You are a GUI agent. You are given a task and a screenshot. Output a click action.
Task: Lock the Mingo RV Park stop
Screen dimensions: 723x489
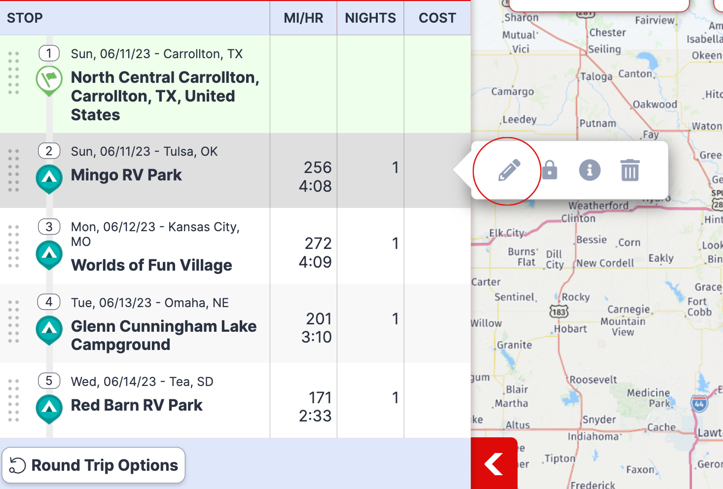tap(549, 170)
